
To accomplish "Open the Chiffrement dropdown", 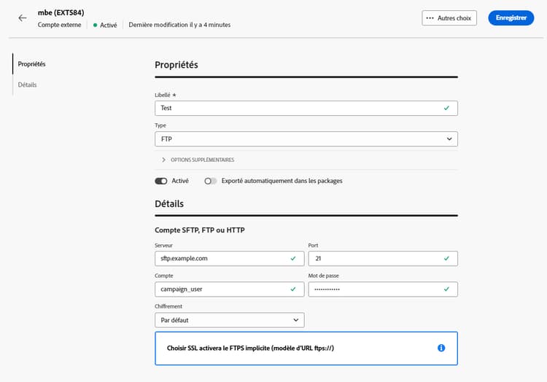I will [x=229, y=320].
